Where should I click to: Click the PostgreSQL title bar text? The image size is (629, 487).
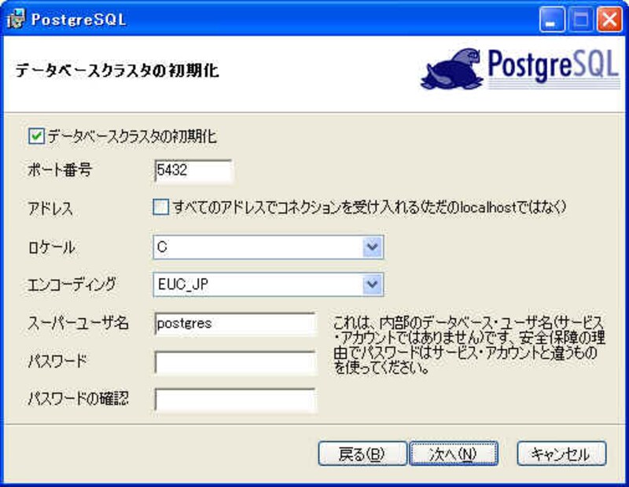[78, 20]
